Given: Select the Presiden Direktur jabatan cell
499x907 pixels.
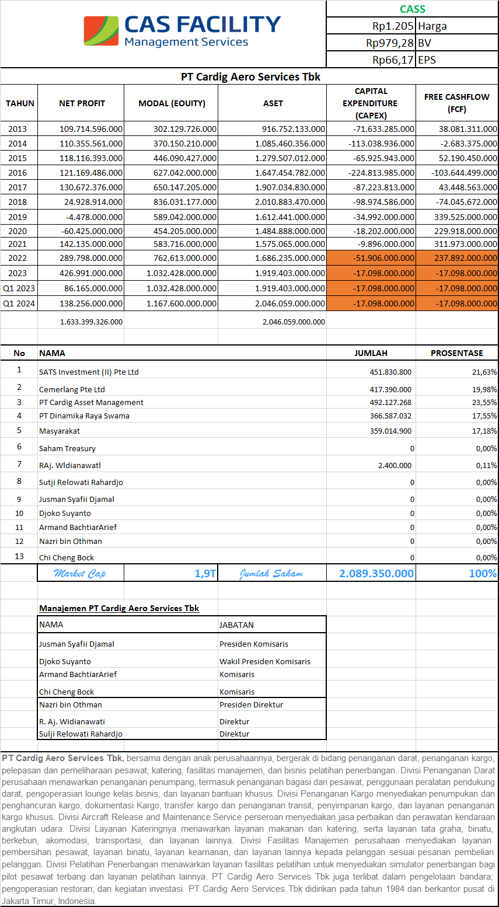Looking at the screenshot, I should (x=251, y=705).
